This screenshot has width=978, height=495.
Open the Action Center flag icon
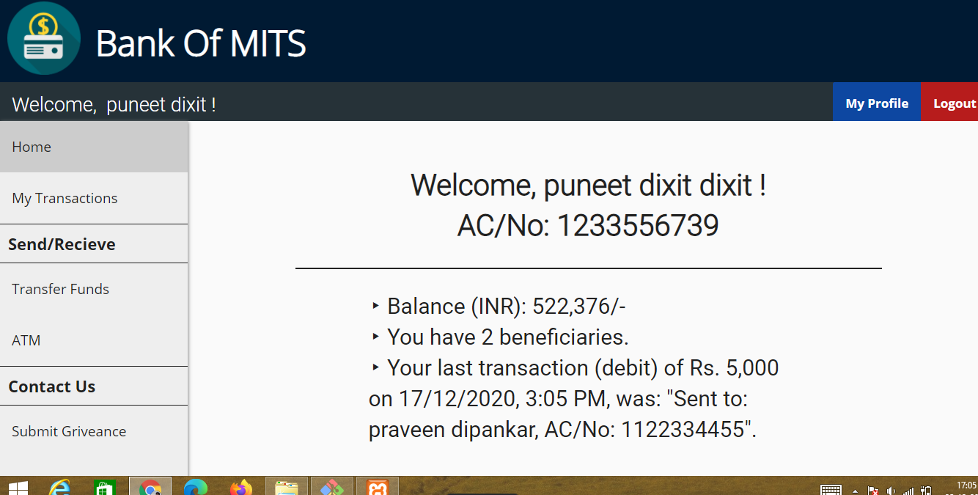coord(872,490)
